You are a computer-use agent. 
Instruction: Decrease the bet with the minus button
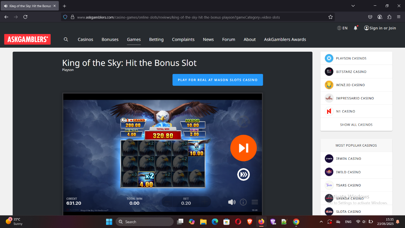[x=167, y=202]
